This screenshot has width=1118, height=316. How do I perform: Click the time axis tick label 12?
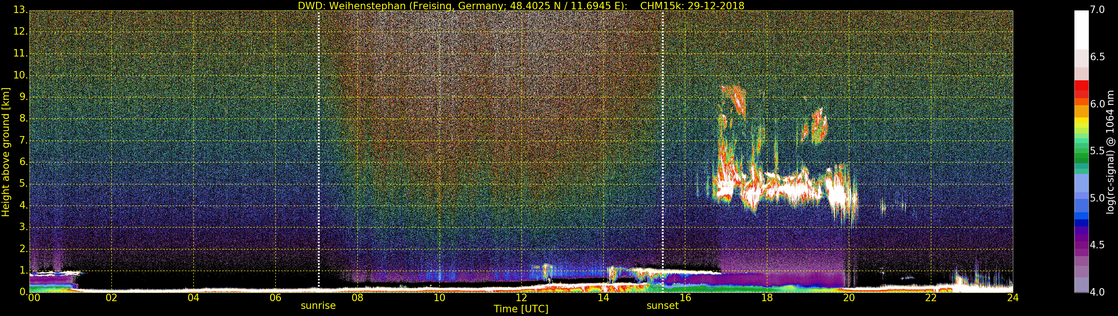tap(521, 298)
